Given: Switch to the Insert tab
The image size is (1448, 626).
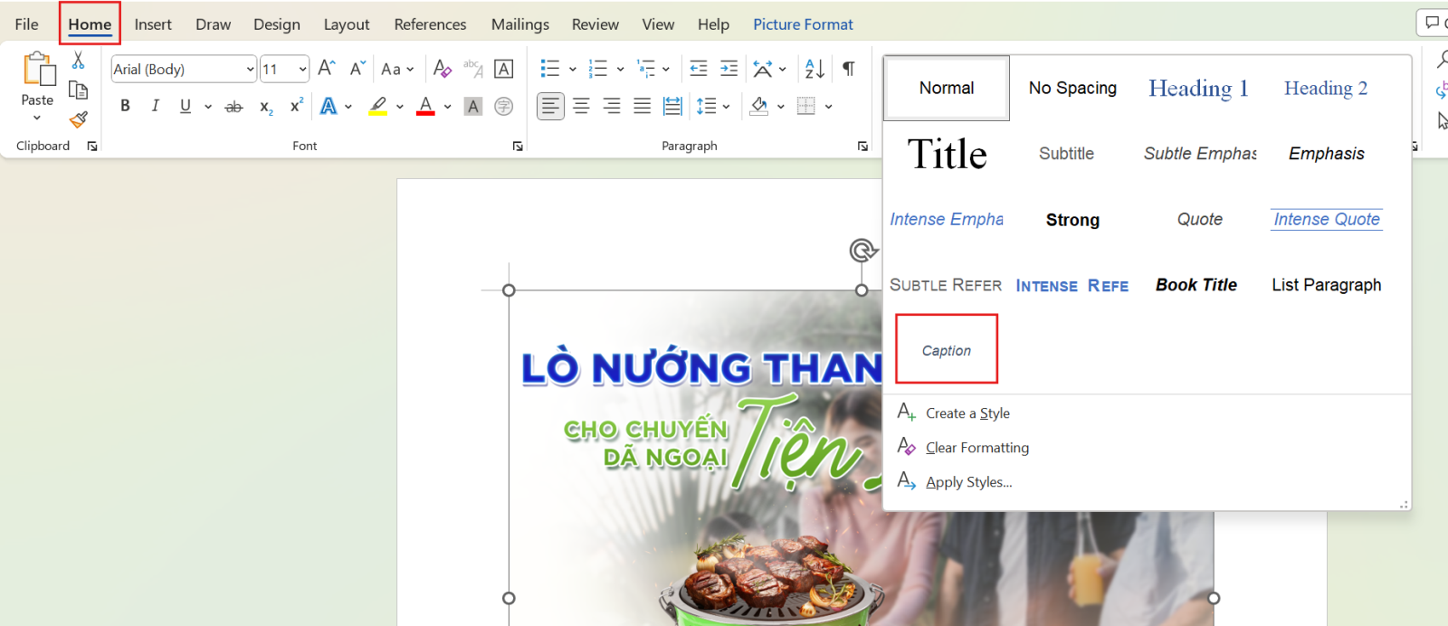Looking at the screenshot, I should 153,24.
